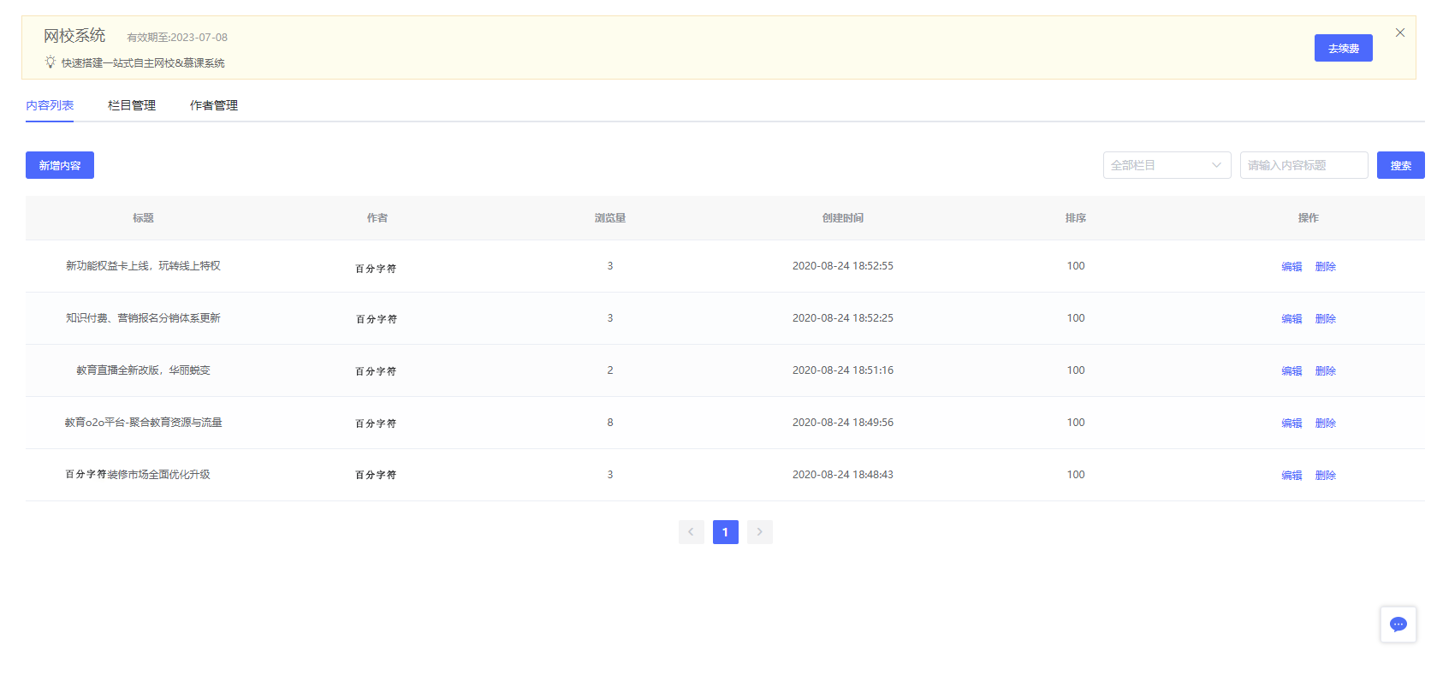Switch to the 作者管理 tab

[x=214, y=105]
